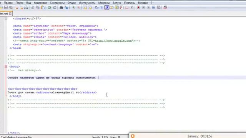Click the green Undo arrow icon
Viewport: 246px width, 138px height.
click(50, 7)
